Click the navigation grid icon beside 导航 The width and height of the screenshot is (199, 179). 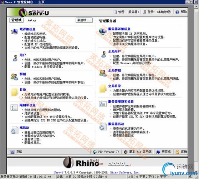(12, 152)
